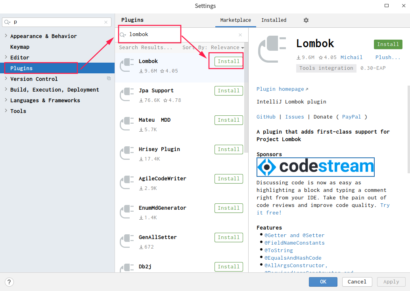The image size is (410, 291).
Task: Click the Mateu MDD plugin icon
Action: click(127, 124)
